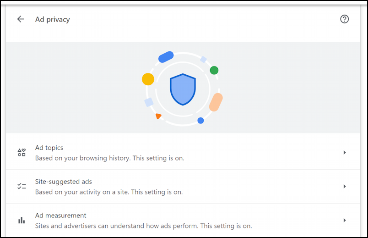The height and width of the screenshot is (238, 368).
Task: Open the Ad topics setting
Action: pos(49,148)
